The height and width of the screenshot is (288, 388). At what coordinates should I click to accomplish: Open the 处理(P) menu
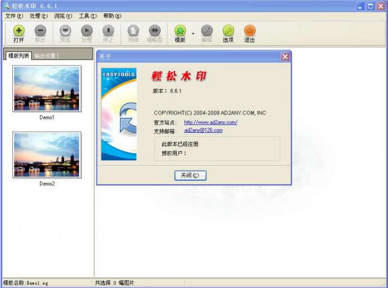click(x=38, y=16)
